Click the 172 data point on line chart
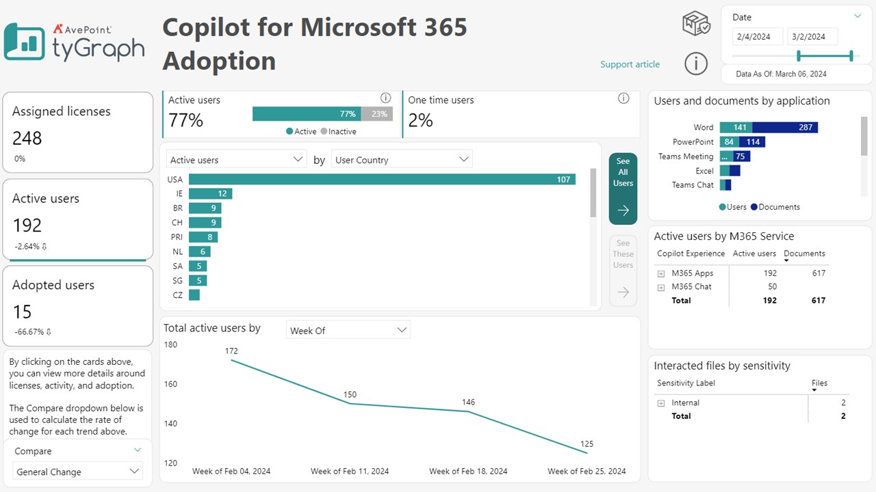This screenshot has width=876, height=492. (x=231, y=360)
